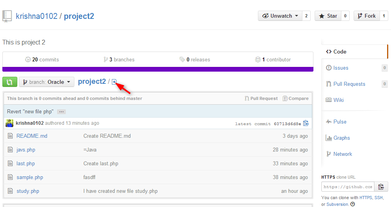Click the purple language bar
Viewport: 391px width, 207px height.
[158, 69]
